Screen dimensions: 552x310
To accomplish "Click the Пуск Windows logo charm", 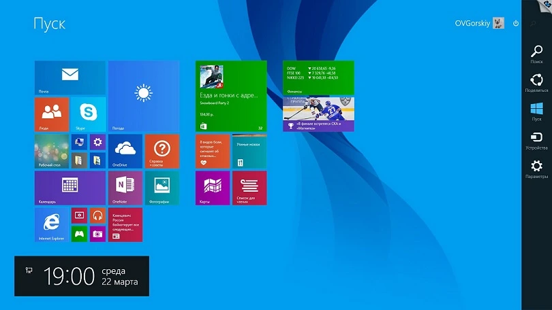I will coord(536,111).
